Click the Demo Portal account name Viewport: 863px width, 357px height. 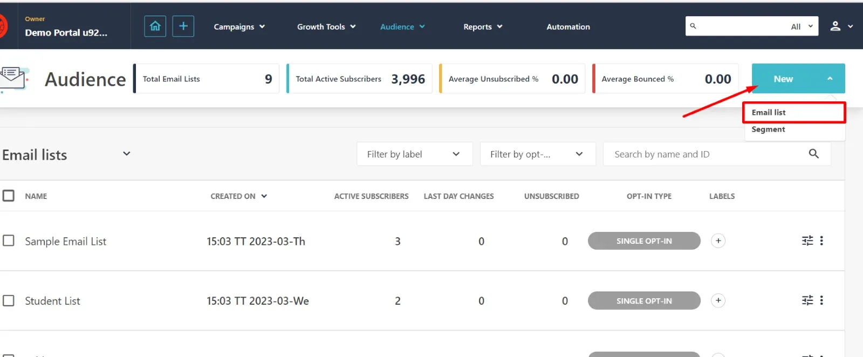[x=66, y=32]
